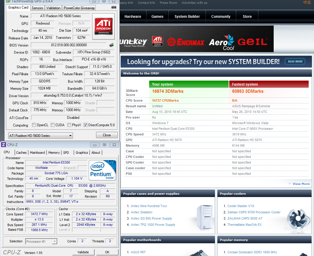The image size is (314, 256).
Task: Click the GPU Clock value 810 MHz
Action: (40, 103)
